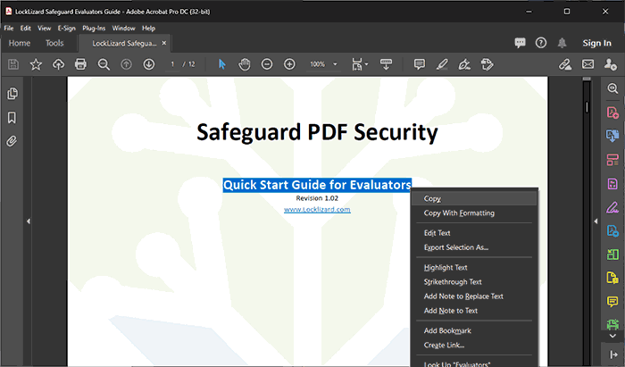625x367 pixels.
Task: Click the scrolling mode toolbar icon
Action: [x=386, y=64]
